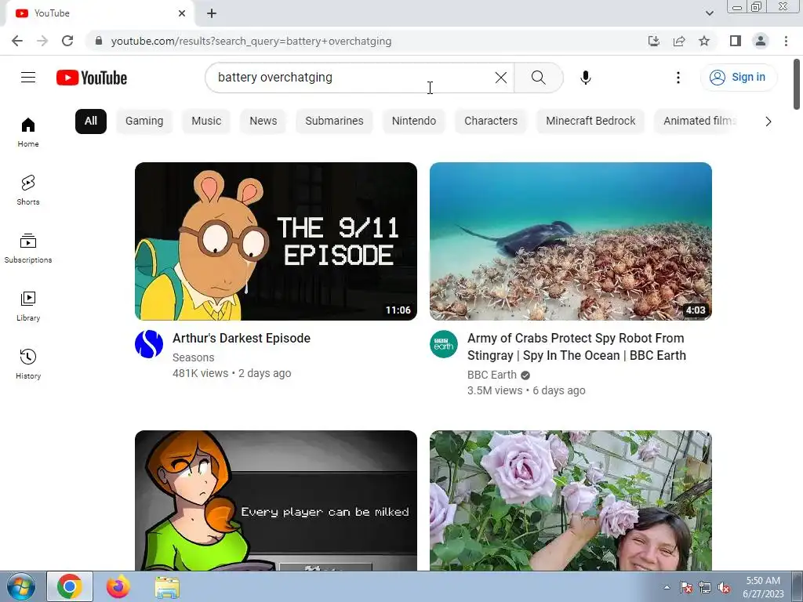
Task: Select the Gaming filter chip
Action: tap(144, 121)
